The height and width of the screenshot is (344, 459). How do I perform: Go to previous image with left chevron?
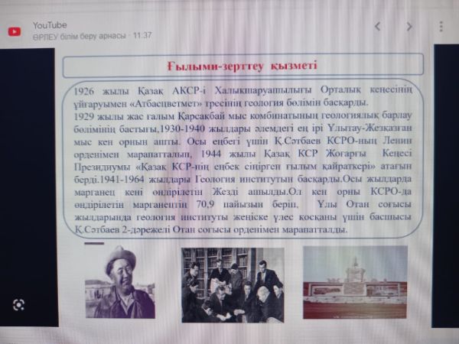pyautogui.click(x=376, y=27)
